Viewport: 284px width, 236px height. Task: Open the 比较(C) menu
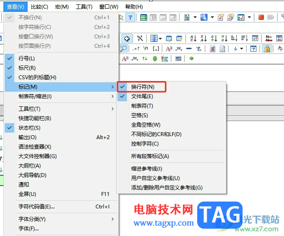point(40,7)
